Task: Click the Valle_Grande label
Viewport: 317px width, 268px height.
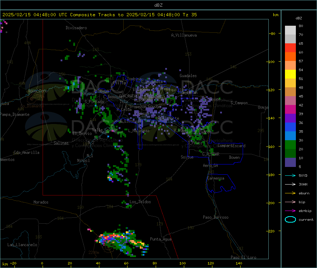Action: [x=105, y=130]
